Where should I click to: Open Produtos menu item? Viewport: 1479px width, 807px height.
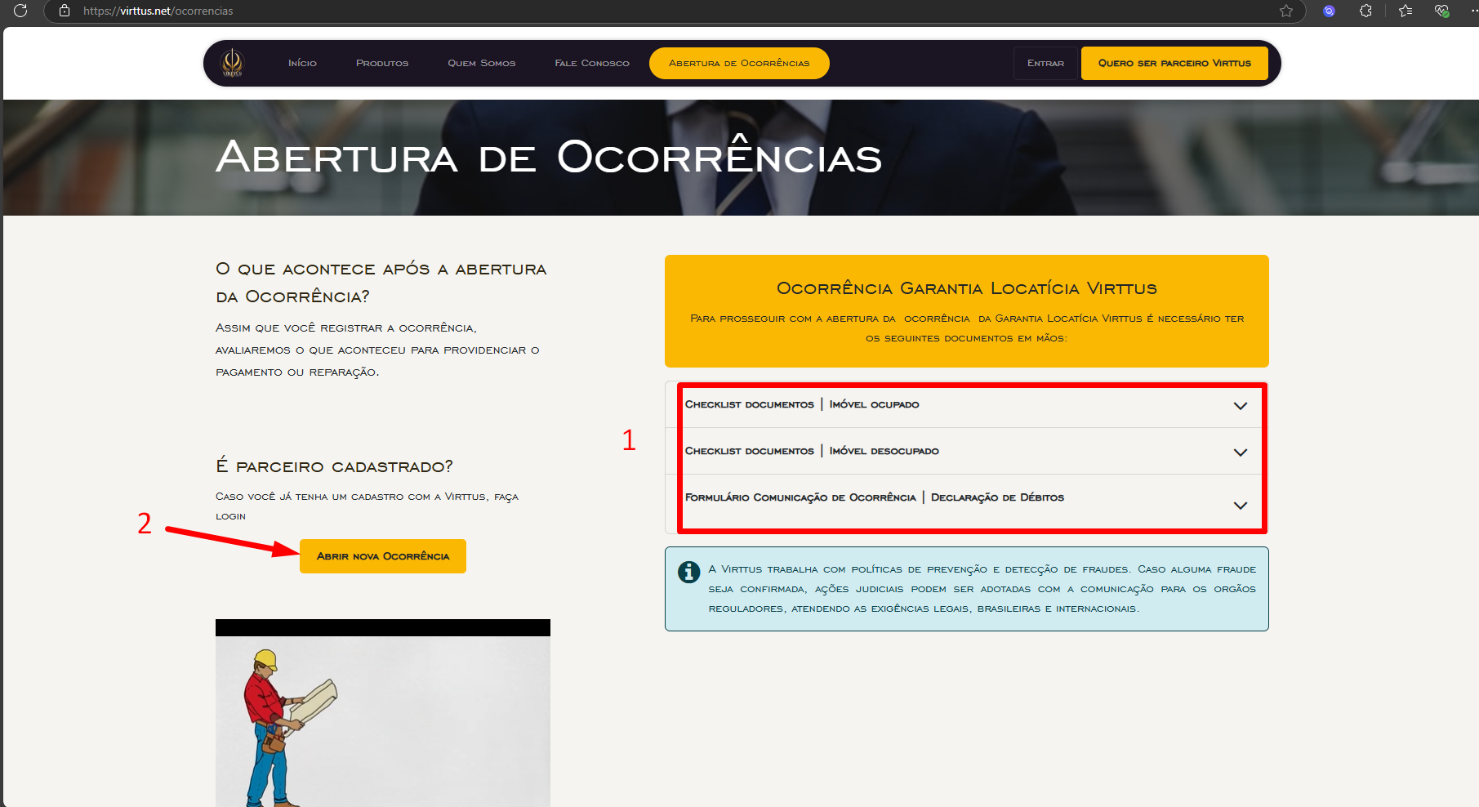tap(382, 63)
